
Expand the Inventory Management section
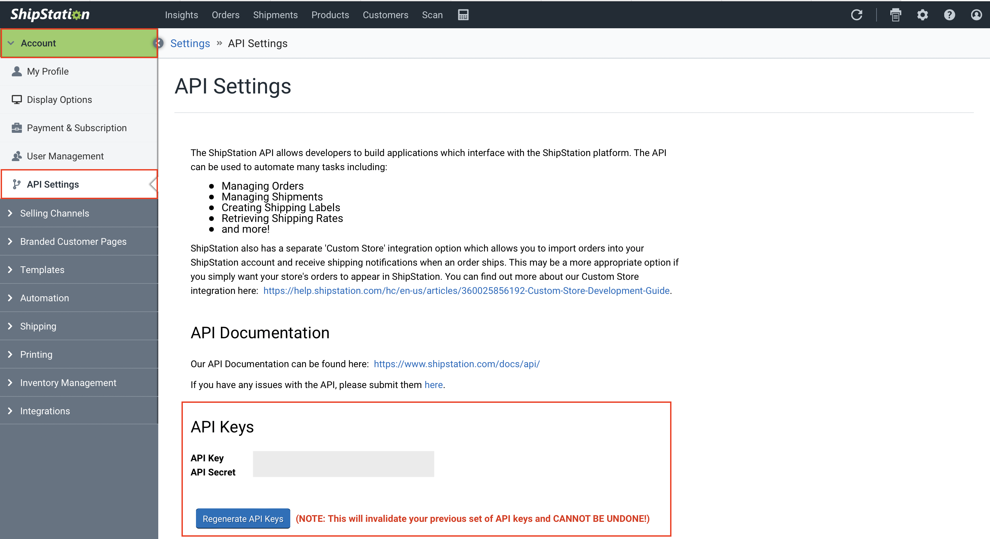point(68,383)
